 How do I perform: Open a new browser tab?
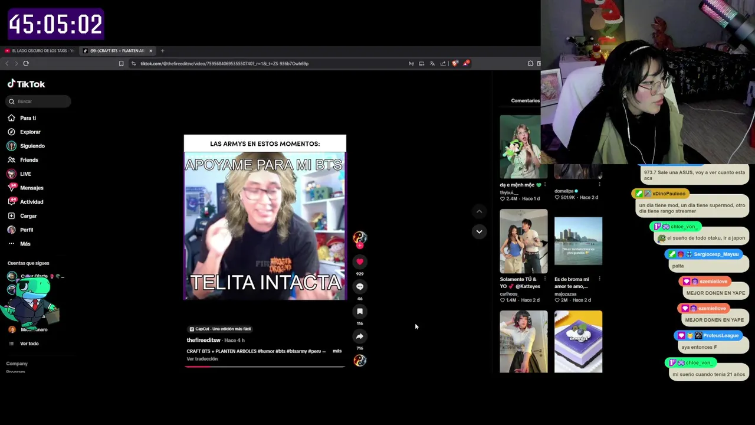(162, 51)
